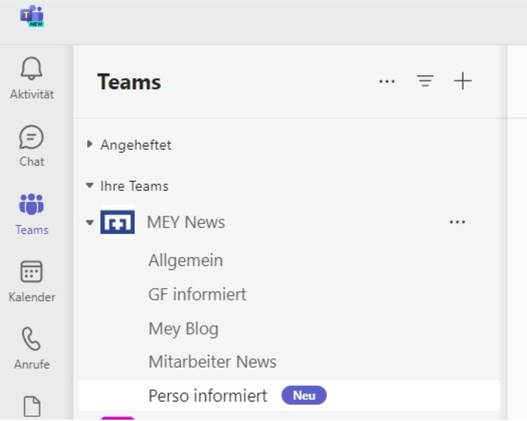Click the filter icon in Teams header
The height and width of the screenshot is (421, 527).
pyautogui.click(x=425, y=81)
